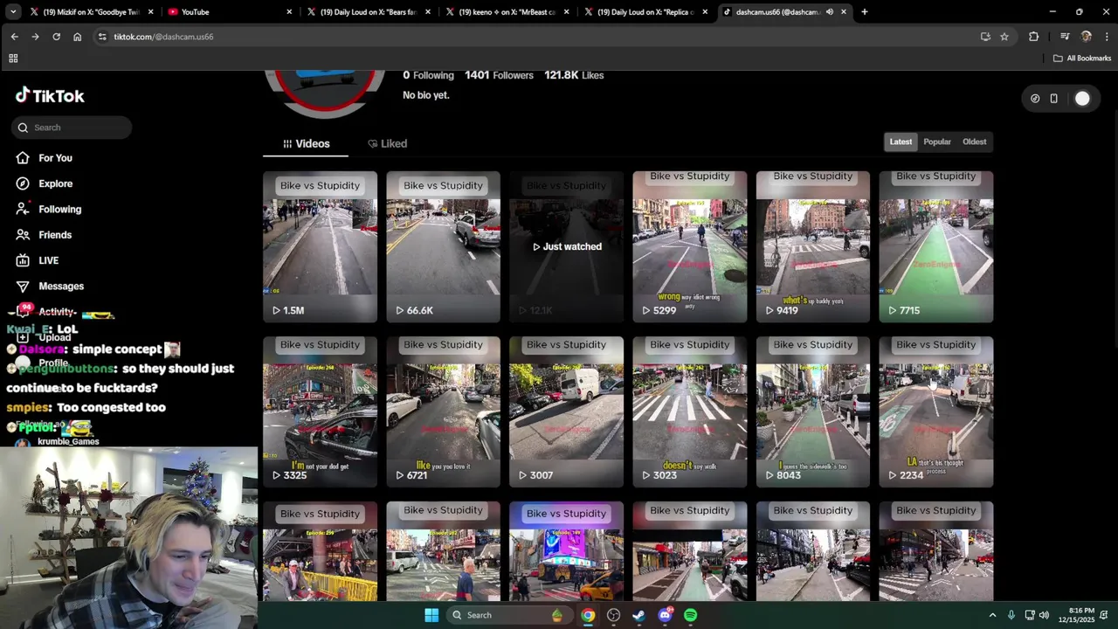Click the circular coin icon top right
This screenshot has height=629, width=1118.
point(1035,99)
